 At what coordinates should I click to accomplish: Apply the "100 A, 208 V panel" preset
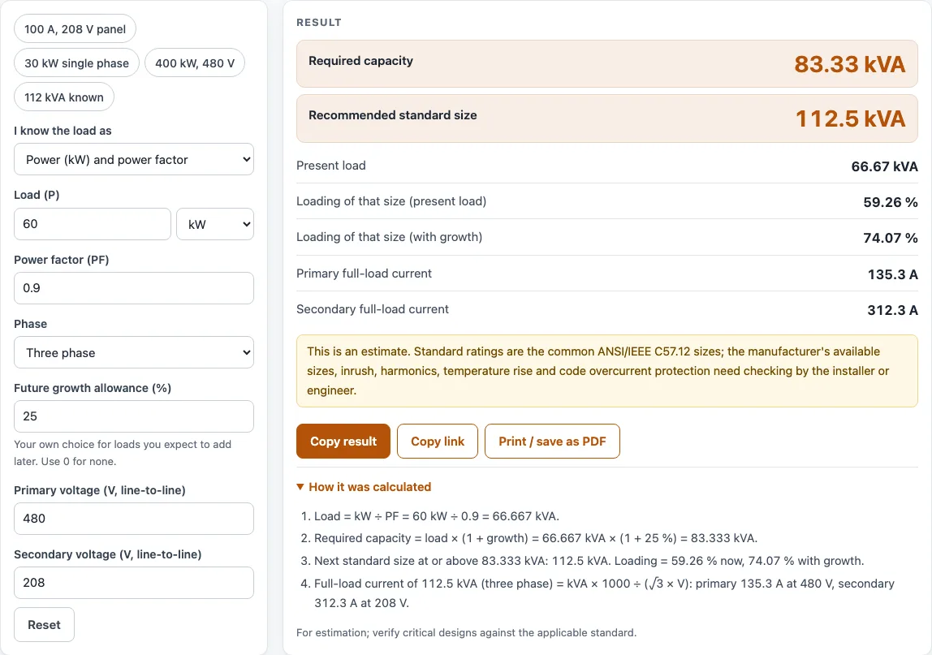click(75, 29)
